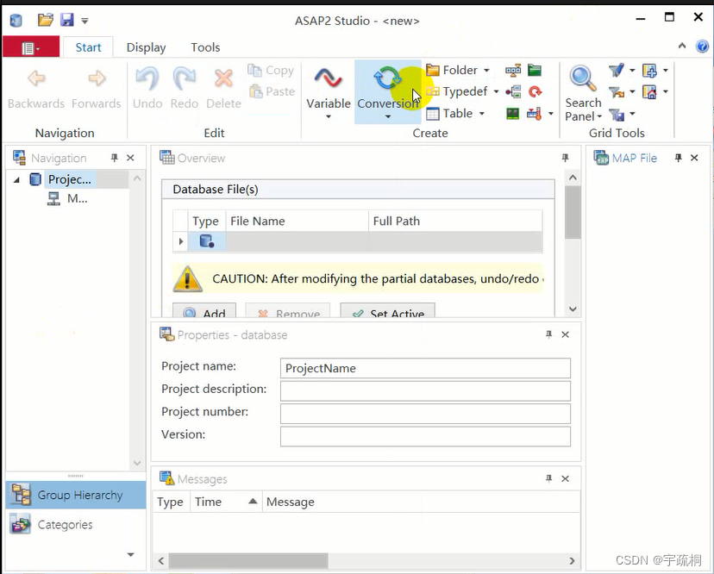Open the application menu button in red
Viewport: 714px width, 574px height.
point(31,47)
